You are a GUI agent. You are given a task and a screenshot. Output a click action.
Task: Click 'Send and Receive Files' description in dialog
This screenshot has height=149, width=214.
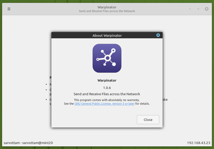(107, 94)
